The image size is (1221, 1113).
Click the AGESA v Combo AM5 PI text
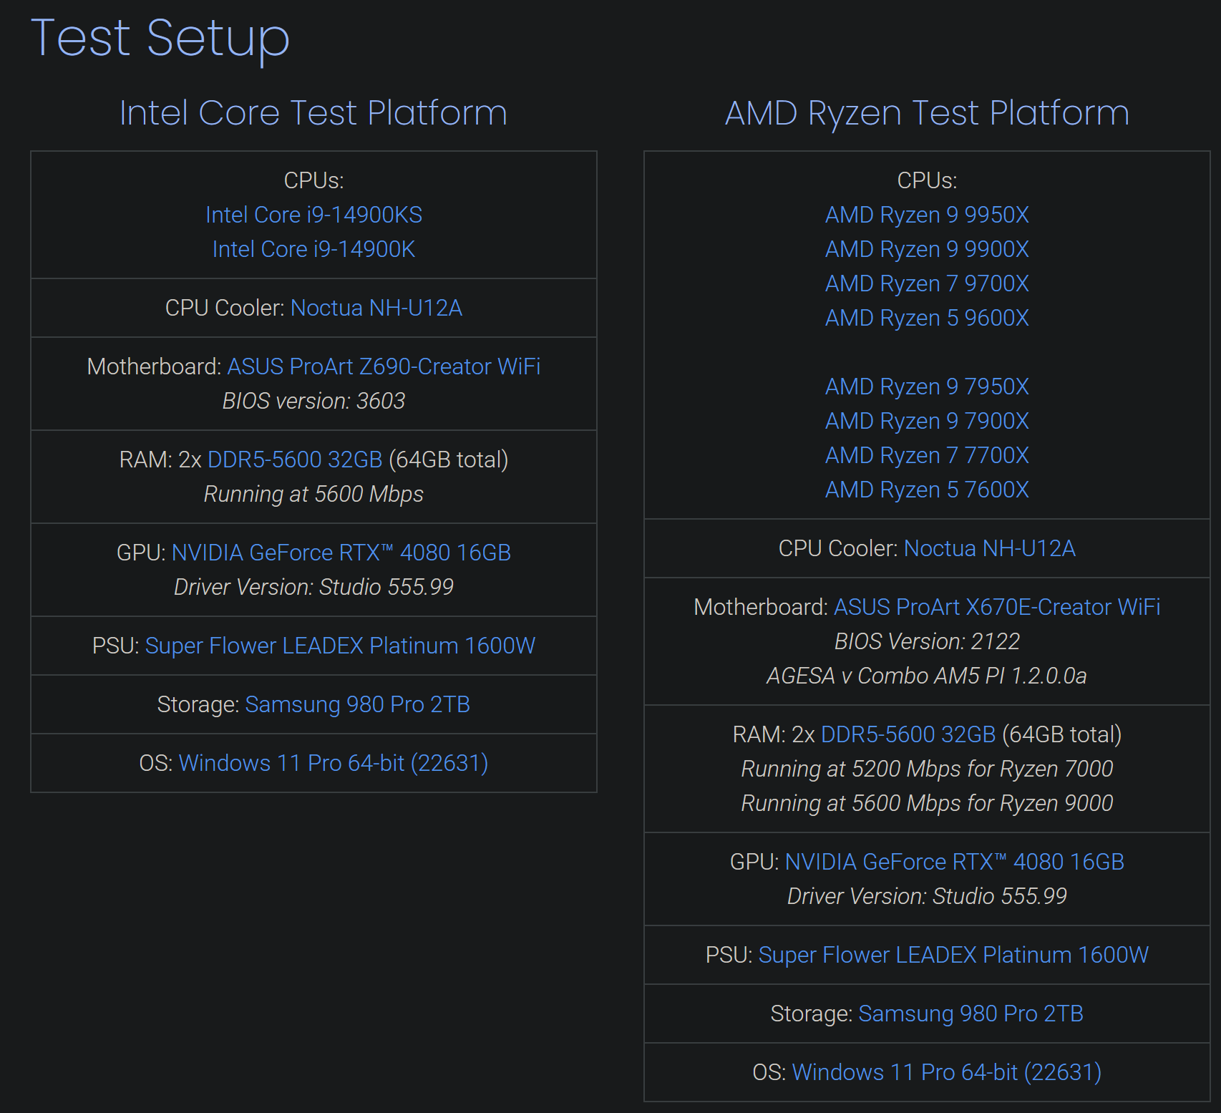click(927, 676)
